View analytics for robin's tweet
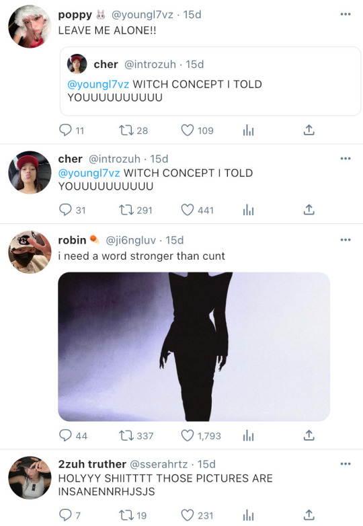Viewport: 363px width, 526px height. pyautogui.click(x=248, y=435)
